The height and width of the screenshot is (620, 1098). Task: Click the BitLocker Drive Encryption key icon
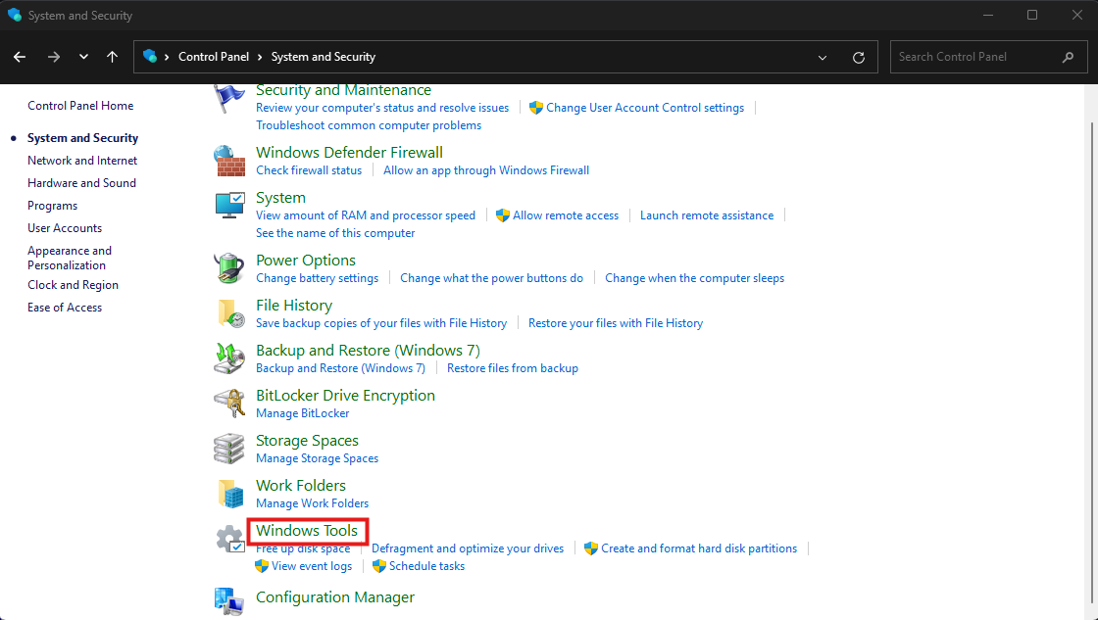pos(229,403)
